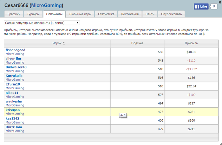Click MicroGaming under fishandgood

[x=15, y=54]
